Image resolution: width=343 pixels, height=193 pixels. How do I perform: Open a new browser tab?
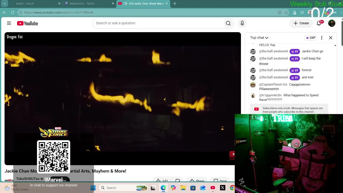pos(175,3)
